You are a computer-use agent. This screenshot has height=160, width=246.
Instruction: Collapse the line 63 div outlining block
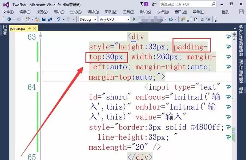[x=40, y=37]
